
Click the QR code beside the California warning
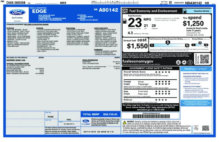pos(205,128)
